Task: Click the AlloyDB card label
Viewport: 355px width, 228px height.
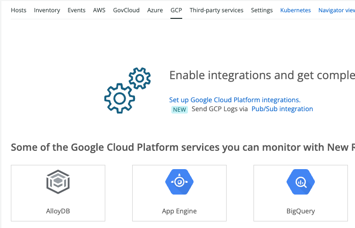Action: click(58, 211)
